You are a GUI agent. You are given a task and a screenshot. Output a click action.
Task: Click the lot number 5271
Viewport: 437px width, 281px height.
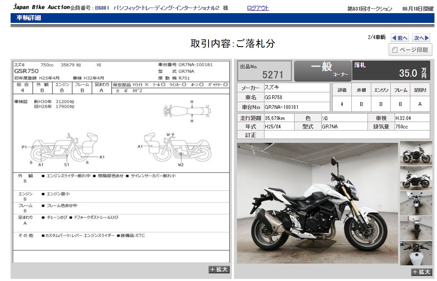click(x=272, y=75)
